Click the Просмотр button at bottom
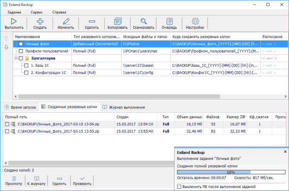289x191 pixels. pyautogui.click(x=14, y=181)
